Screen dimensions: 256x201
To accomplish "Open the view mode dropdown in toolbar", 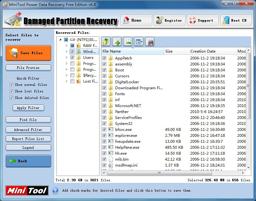I will [139, 42].
